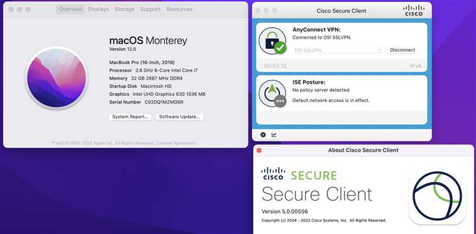This screenshot has height=234, width=476.
Task: Click Cisco Secure logo in About window
Action: point(299,174)
